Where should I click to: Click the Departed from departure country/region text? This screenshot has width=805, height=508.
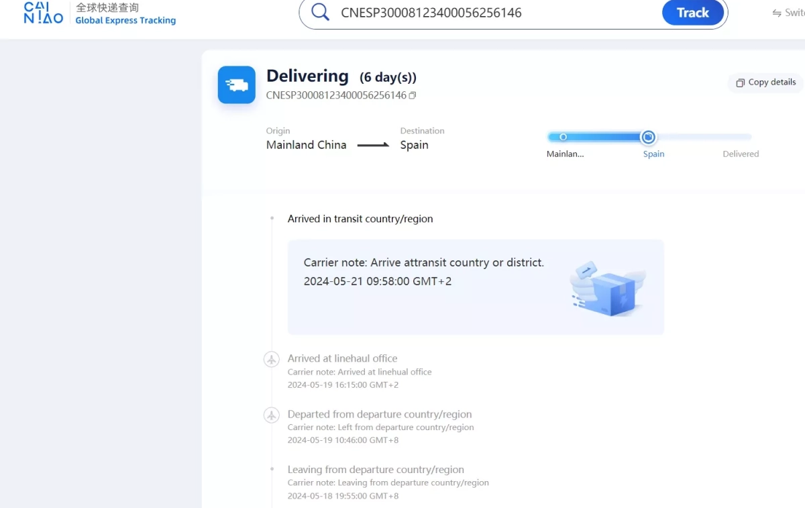click(380, 414)
